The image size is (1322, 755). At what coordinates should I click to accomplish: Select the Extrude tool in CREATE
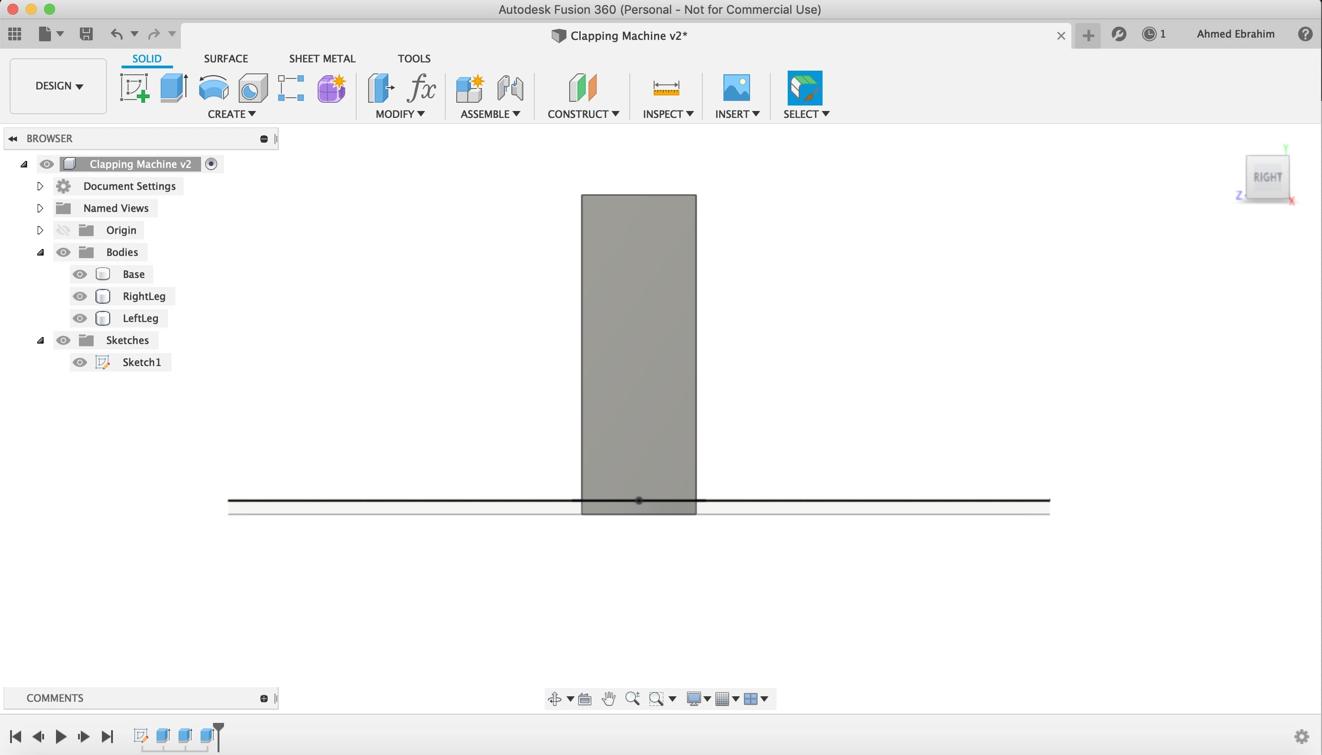coord(174,87)
